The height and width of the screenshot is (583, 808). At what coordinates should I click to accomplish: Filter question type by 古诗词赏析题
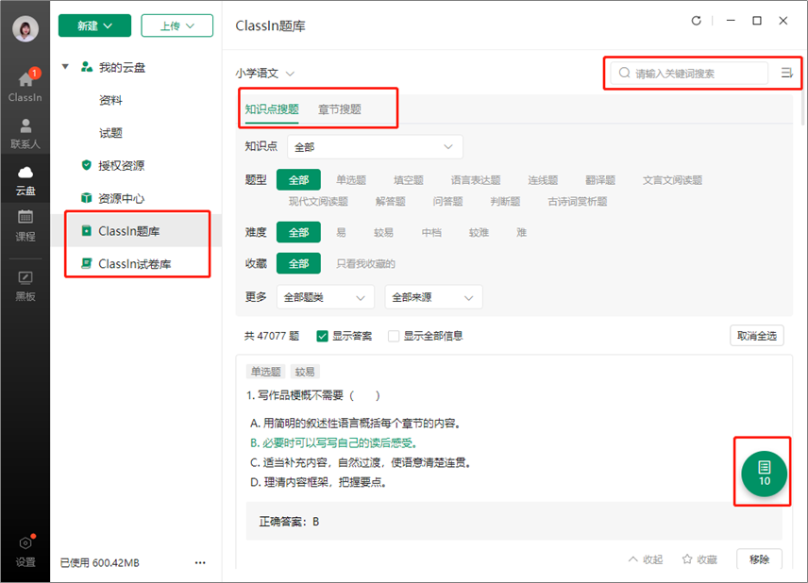pos(577,201)
